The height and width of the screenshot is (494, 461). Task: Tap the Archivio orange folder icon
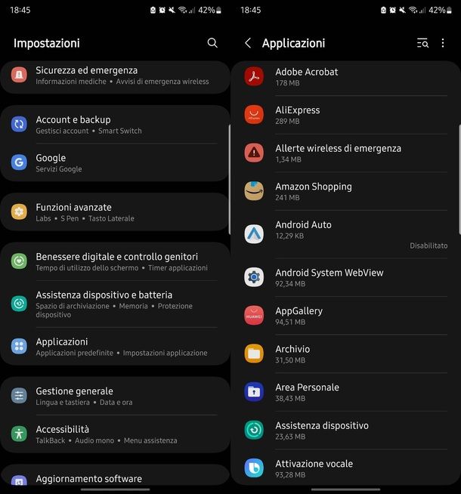pyautogui.click(x=254, y=354)
